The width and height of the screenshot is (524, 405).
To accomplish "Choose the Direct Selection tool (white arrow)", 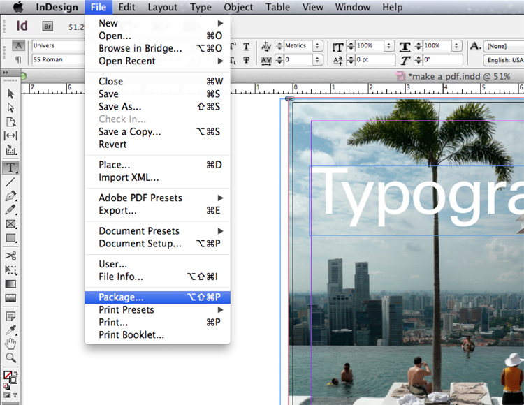I will tap(10, 108).
